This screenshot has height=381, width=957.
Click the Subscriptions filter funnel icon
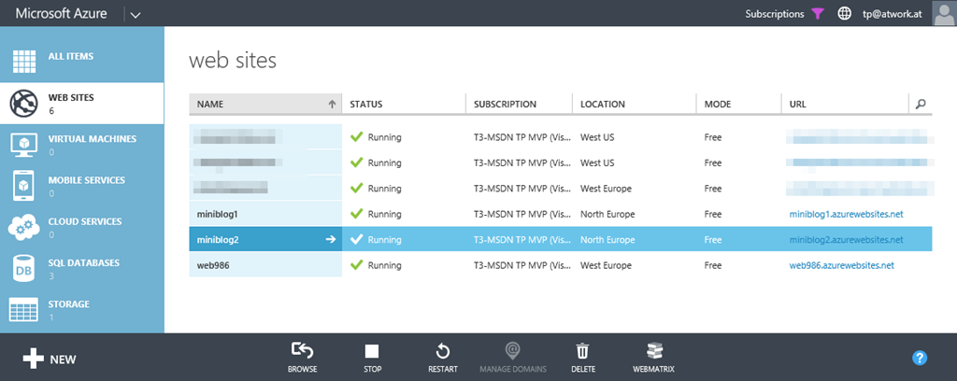pyautogui.click(x=818, y=14)
